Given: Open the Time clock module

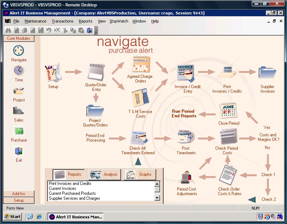Looking at the screenshot, I should (19, 70).
